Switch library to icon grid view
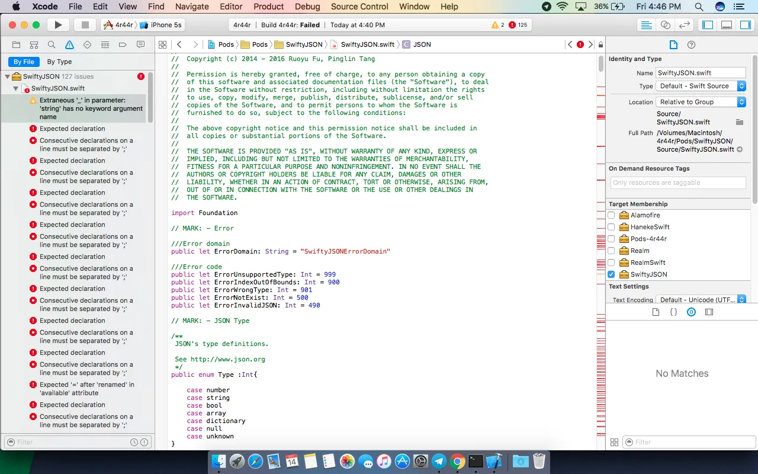 pos(614,442)
